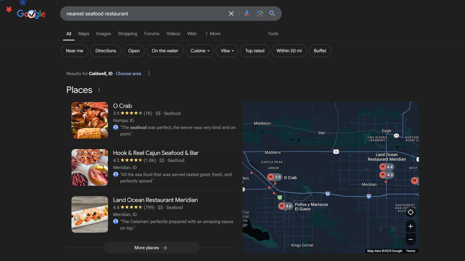Select the All results tab
This screenshot has width=465, height=261.
[69, 34]
